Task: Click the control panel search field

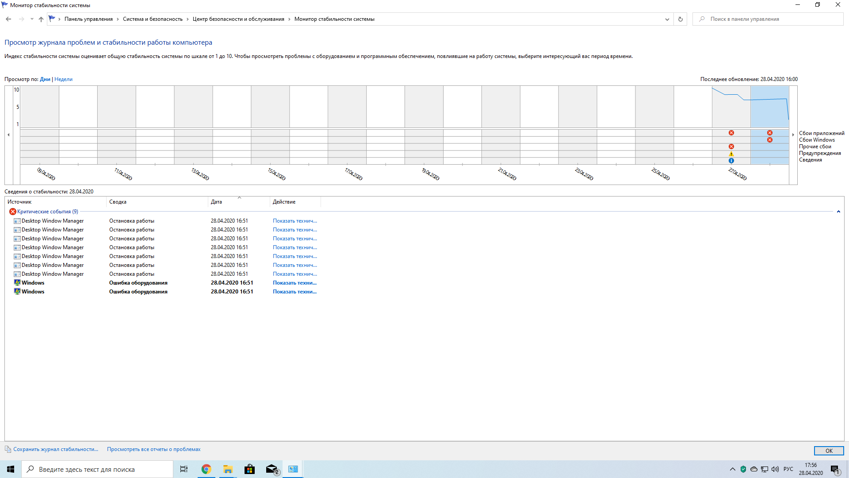Action: coord(768,19)
